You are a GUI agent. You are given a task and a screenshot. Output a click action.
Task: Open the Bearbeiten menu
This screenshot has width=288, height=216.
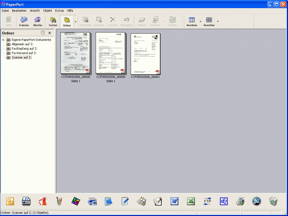tap(19, 11)
